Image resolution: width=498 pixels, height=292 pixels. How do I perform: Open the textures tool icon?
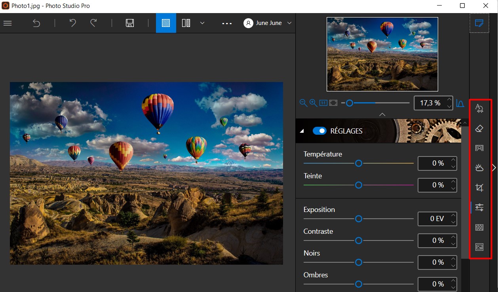[479, 227]
